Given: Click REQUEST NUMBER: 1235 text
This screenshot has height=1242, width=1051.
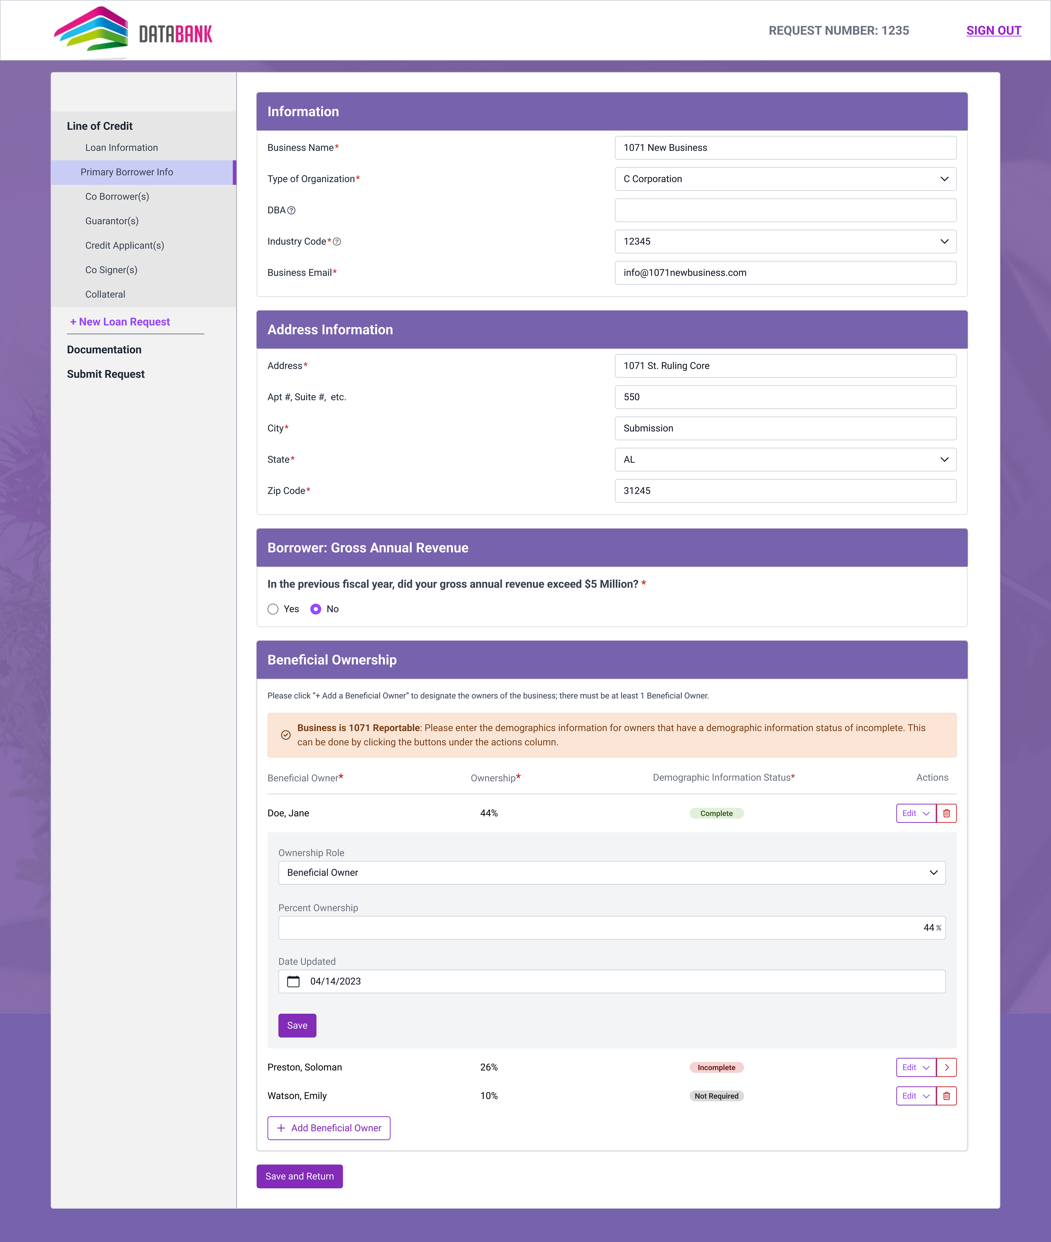Looking at the screenshot, I should pyautogui.click(x=838, y=30).
